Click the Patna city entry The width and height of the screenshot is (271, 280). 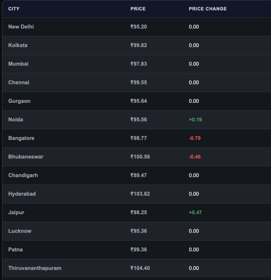click(x=16, y=249)
